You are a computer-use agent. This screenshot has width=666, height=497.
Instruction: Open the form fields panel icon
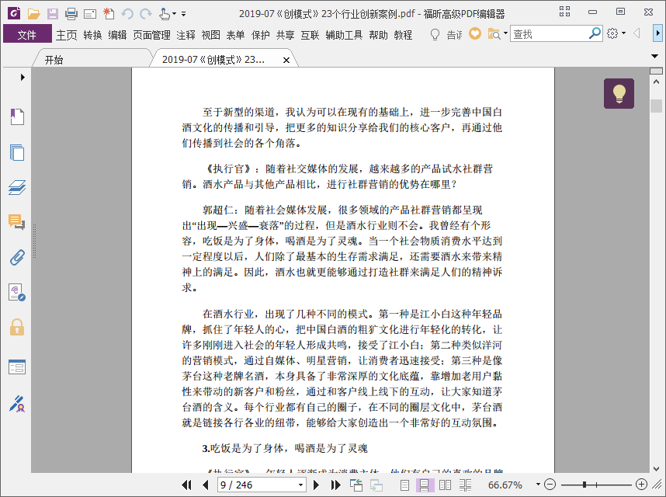[17, 367]
